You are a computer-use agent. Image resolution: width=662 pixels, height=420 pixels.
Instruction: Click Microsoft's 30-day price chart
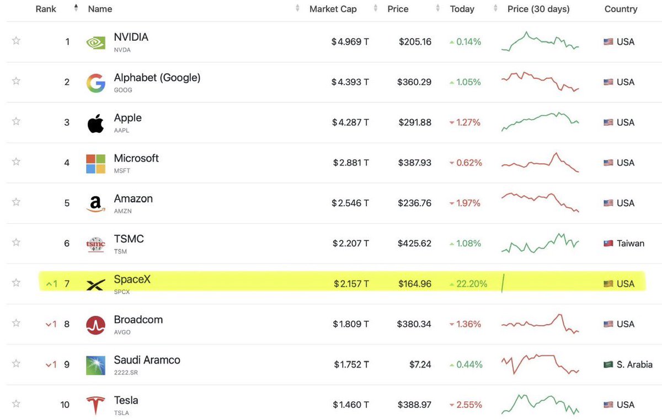point(540,163)
